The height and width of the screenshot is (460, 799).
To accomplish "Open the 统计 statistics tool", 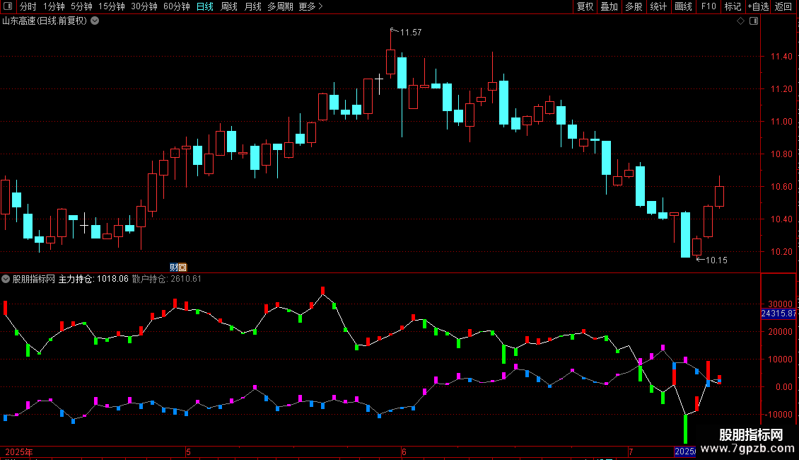I will (x=658, y=6).
